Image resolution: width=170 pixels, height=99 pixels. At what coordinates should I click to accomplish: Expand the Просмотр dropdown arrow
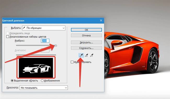66,88
